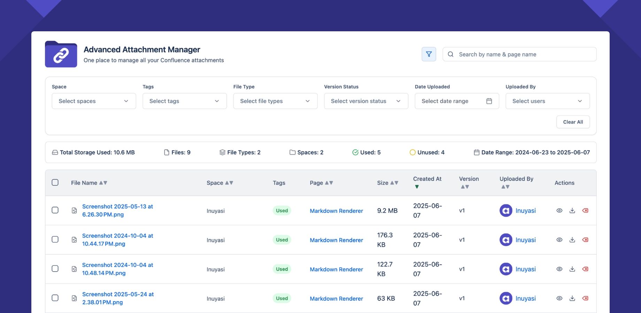Screen dimensions: 641x313
Task: Sort table by Size column
Action: pos(394,183)
